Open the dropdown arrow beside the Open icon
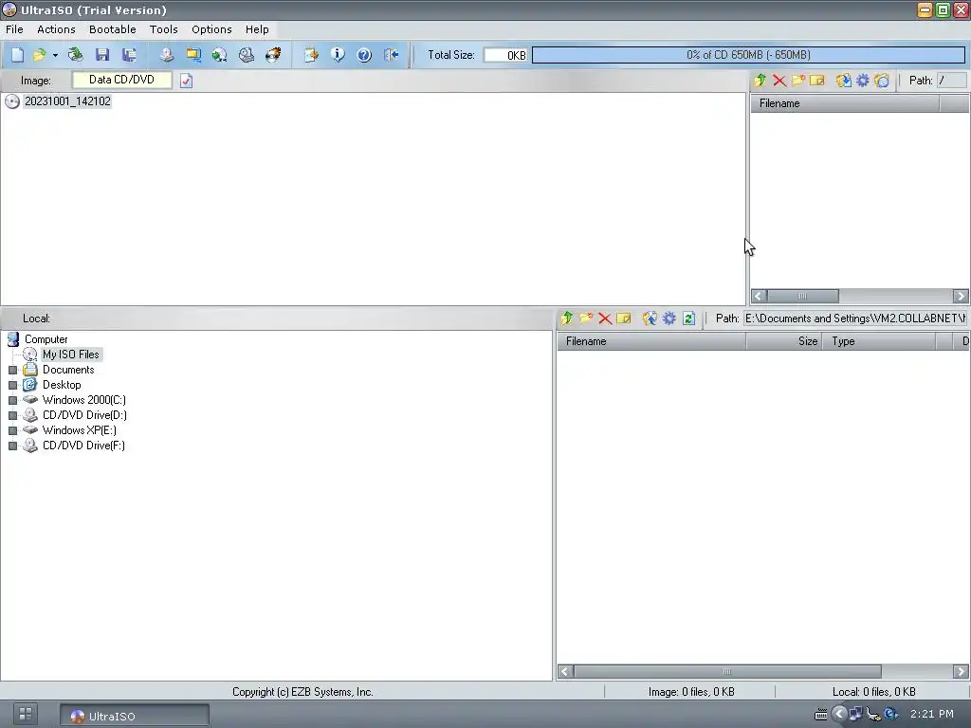The image size is (971, 728). pyautogui.click(x=55, y=56)
